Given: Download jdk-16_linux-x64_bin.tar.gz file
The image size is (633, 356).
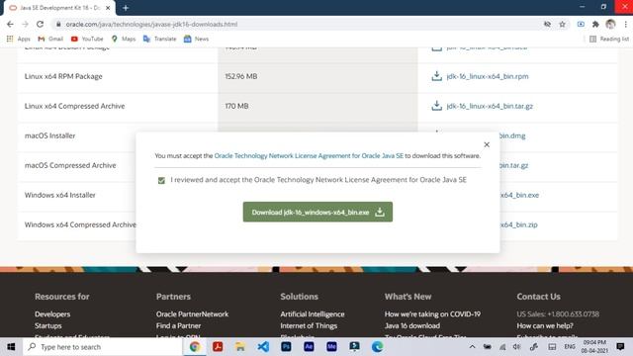Looking at the screenshot, I should coord(490,106).
